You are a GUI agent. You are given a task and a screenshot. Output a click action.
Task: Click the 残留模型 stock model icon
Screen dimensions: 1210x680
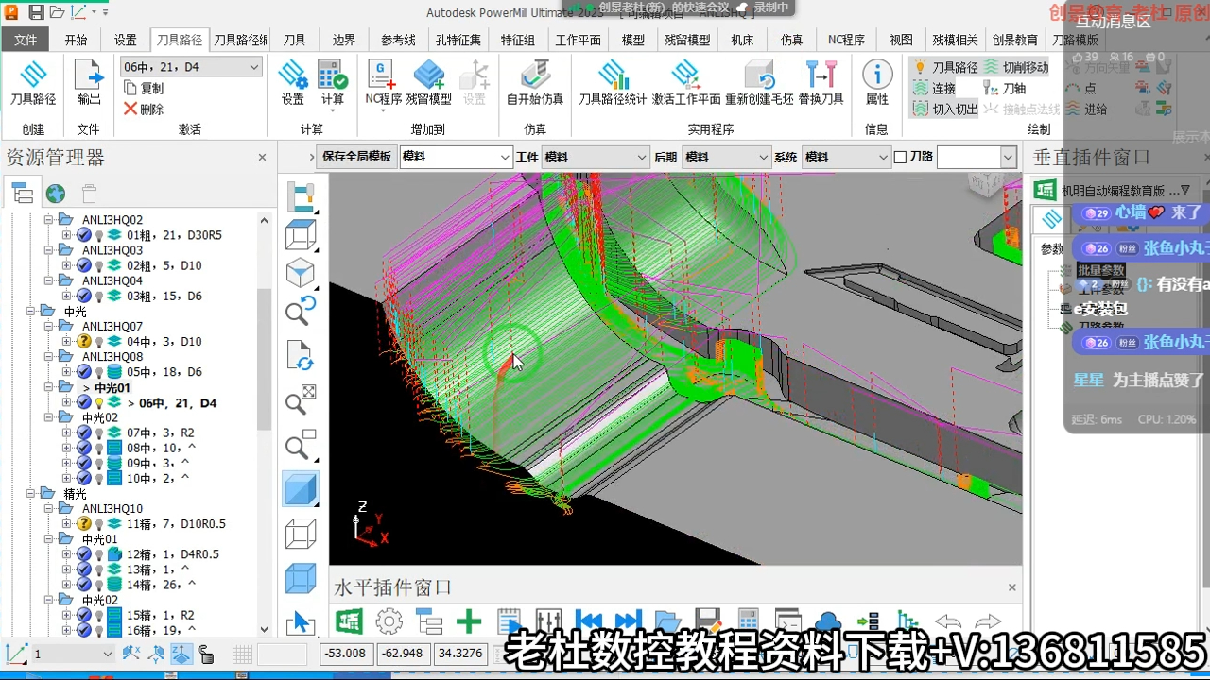429,76
